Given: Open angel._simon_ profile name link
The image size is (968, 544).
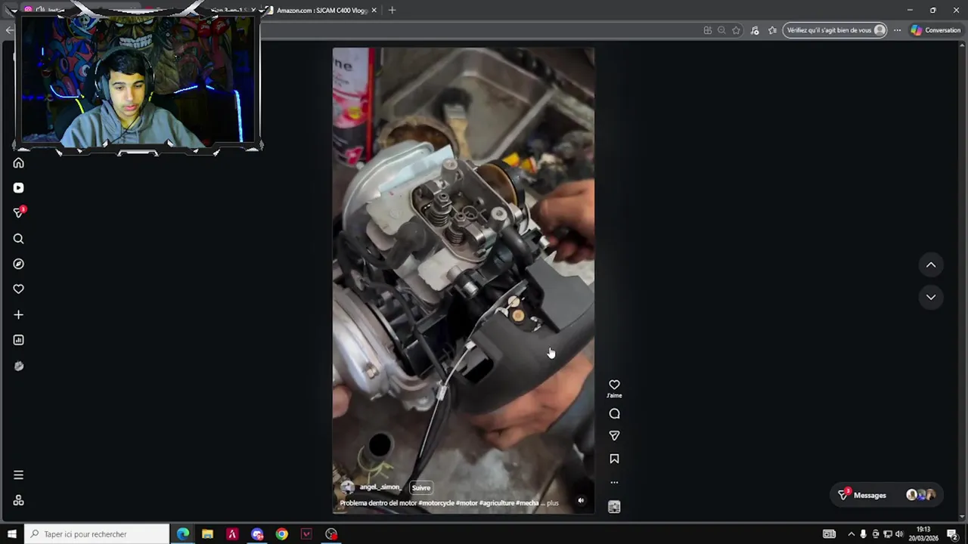Looking at the screenshot, I should (380, 487).
